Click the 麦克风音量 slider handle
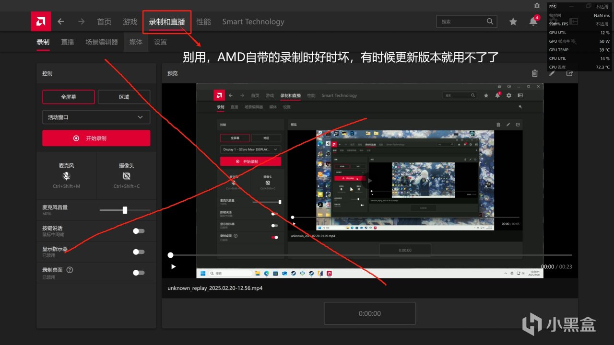Image resolution: width=614 pixels, height=345 pixels. [125, 210]
